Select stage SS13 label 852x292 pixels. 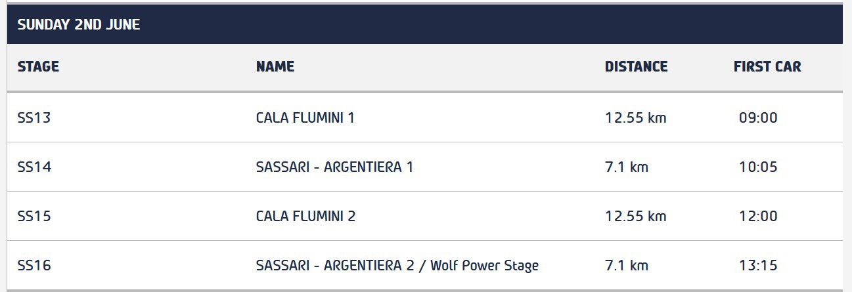click(x=34, y=118)
